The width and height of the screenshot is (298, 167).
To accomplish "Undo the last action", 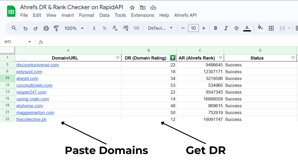I will click(25, 28).
